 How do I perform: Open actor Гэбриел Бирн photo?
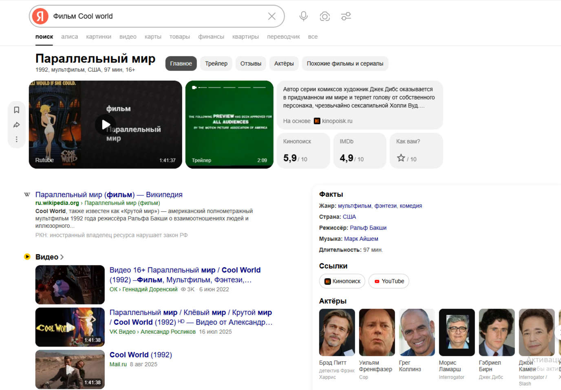[x=497, y=333]
